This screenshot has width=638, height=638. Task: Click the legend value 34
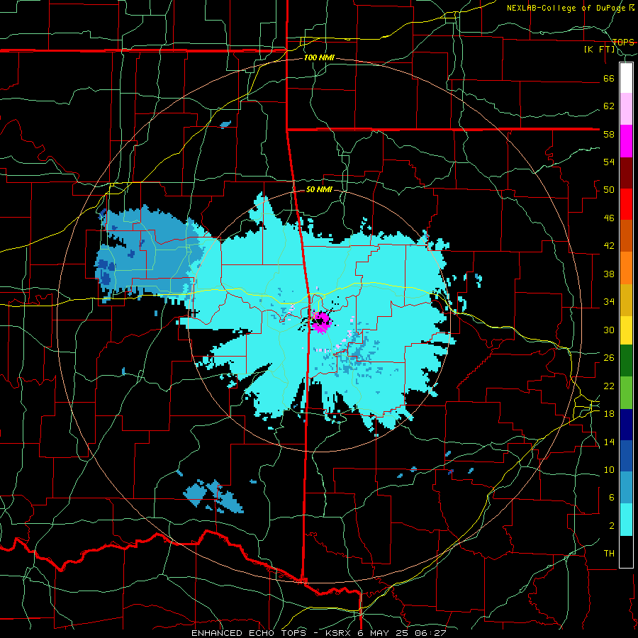point(609,302)
